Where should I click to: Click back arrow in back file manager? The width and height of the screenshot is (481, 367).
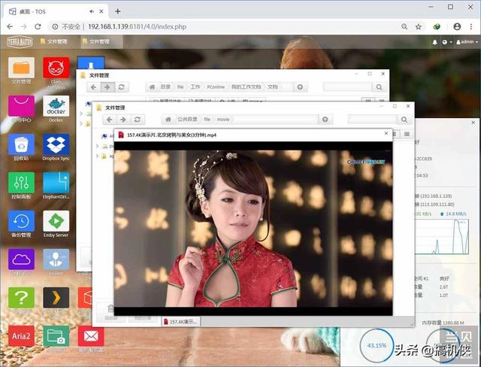coord(93,87)
